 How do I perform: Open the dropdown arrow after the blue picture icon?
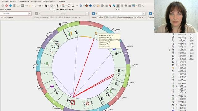[136, 6]
